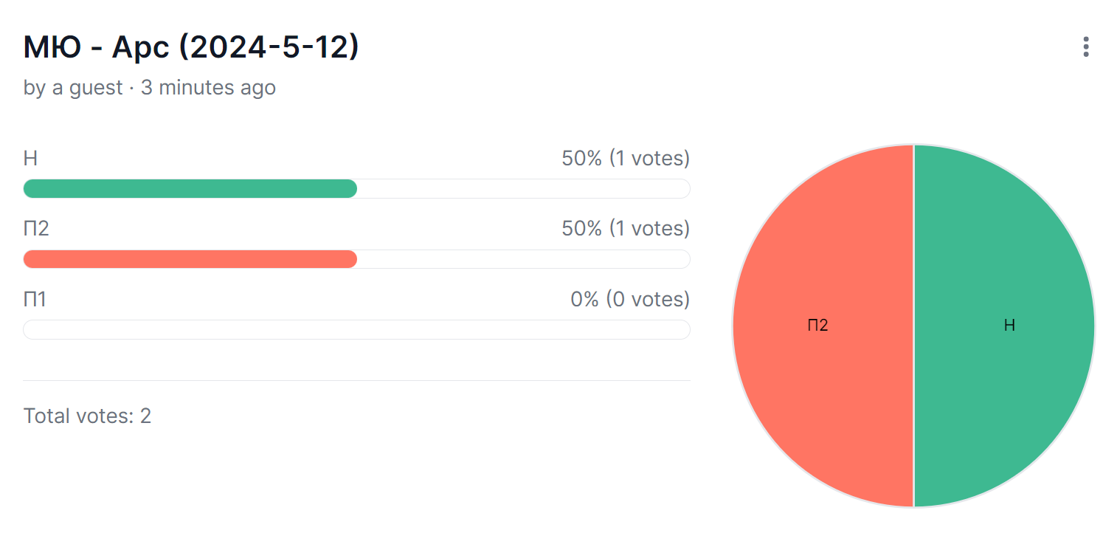Open the three-dot options menu
The height and width of the screenshot is (533, 1103).
[x=1085, y=47]
